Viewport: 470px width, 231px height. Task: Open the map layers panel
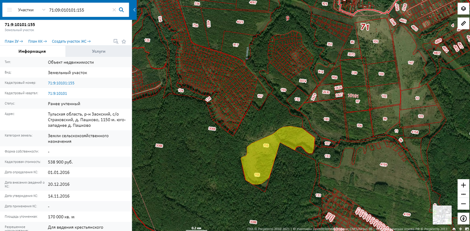[x=463, y=8]
